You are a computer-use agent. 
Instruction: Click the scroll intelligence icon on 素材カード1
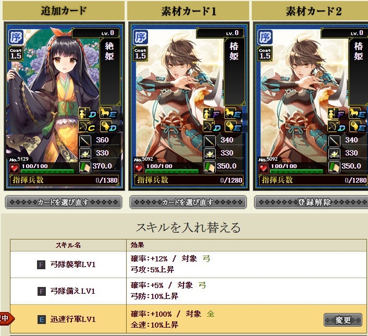click(210, 167)
